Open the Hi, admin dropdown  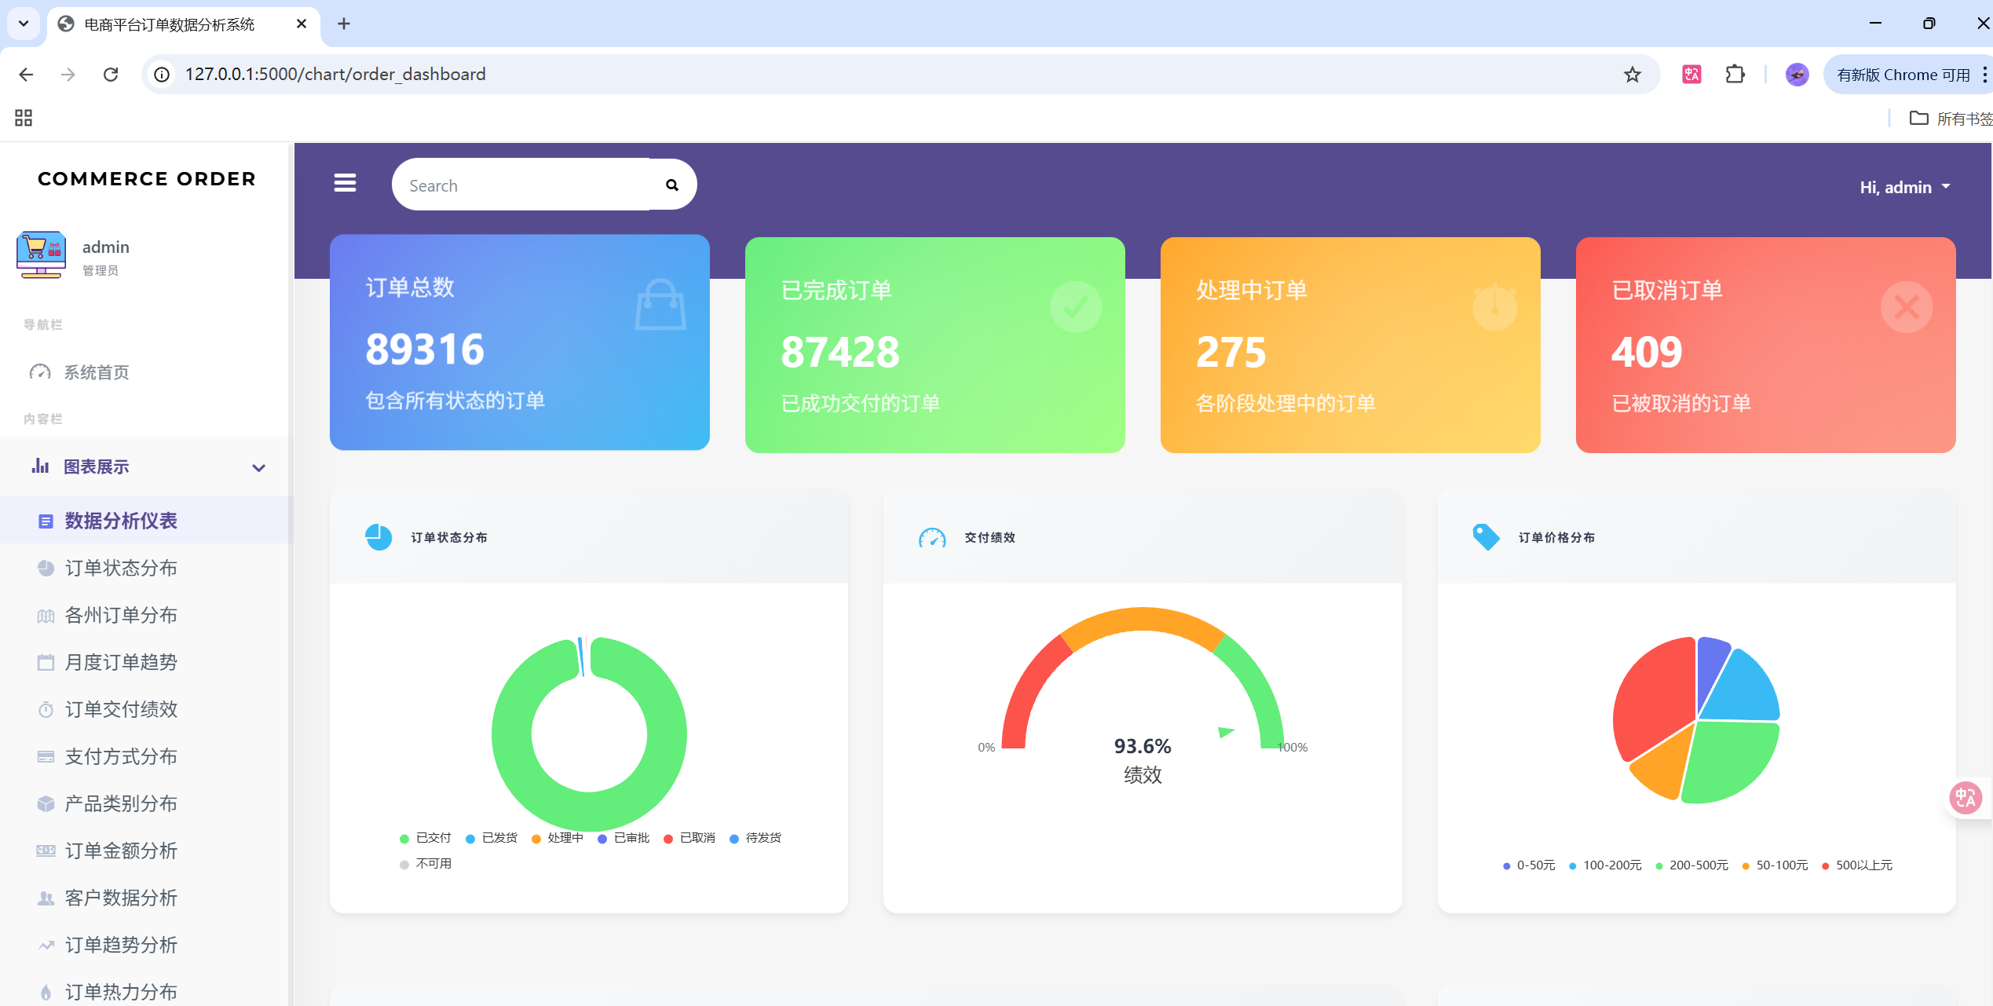point(1904,187)
